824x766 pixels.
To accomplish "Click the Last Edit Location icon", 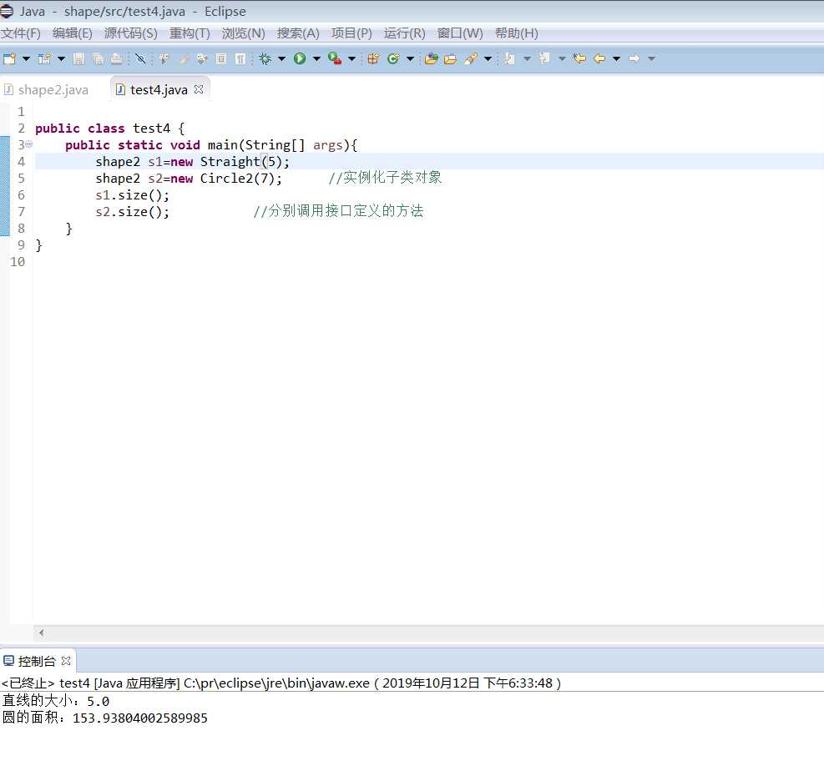I will coord(579,59).
